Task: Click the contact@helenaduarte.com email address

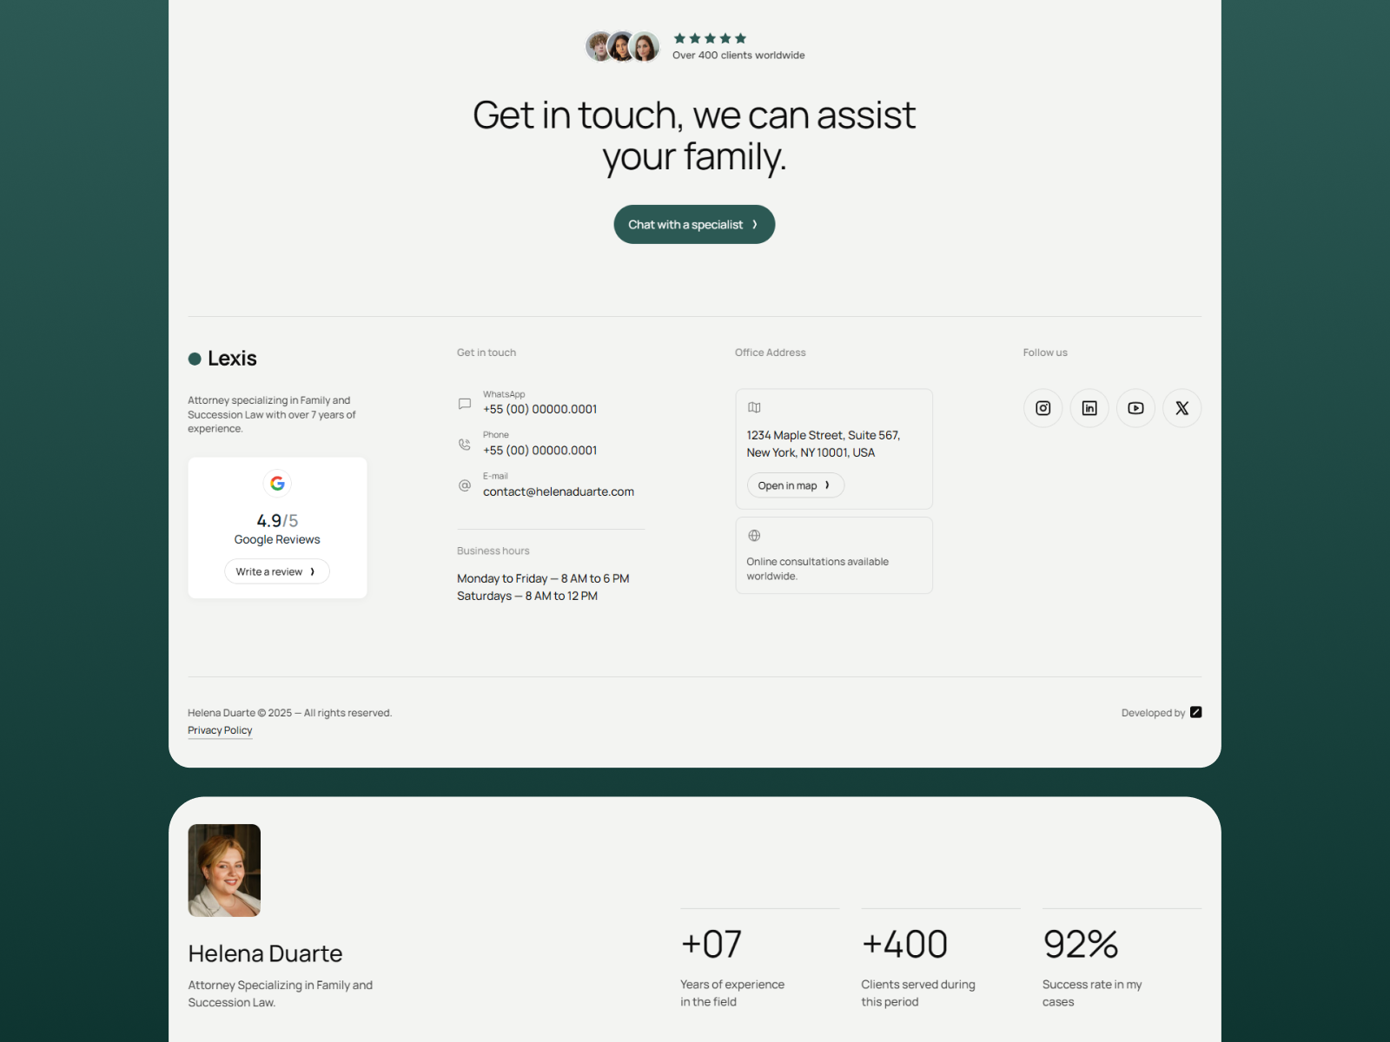Action: (x=559, y=491)
